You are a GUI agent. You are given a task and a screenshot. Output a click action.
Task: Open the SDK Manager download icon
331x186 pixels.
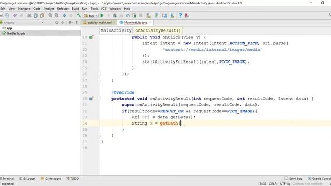click(x=172, y=16)
